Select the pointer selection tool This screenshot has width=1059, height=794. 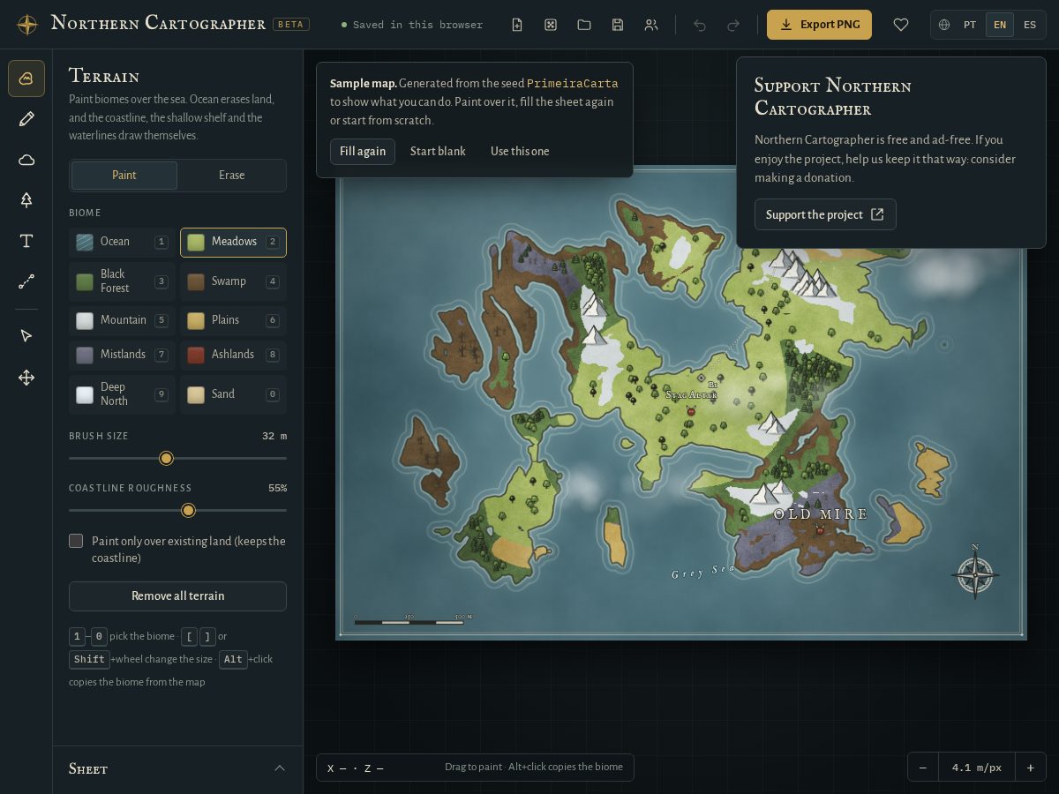pyautogui.click(x=26, y=336)
